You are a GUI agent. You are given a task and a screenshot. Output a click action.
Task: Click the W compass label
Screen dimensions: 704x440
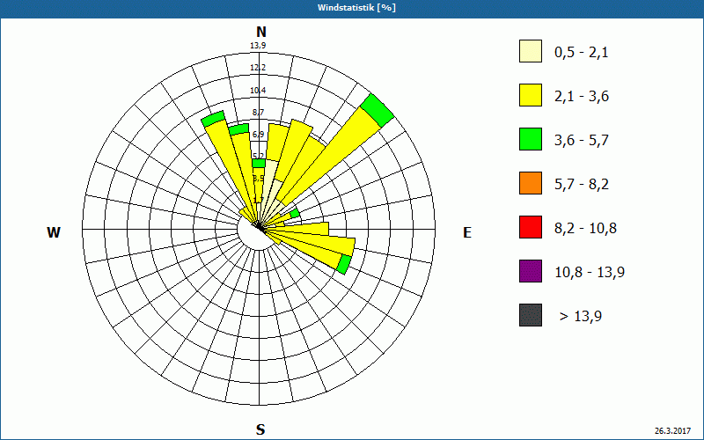click(x=54, y=232)
